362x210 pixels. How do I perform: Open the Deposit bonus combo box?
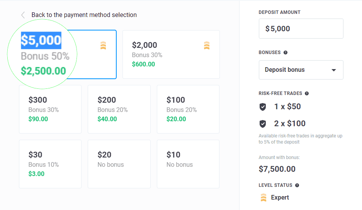click(x=301, y=70)
